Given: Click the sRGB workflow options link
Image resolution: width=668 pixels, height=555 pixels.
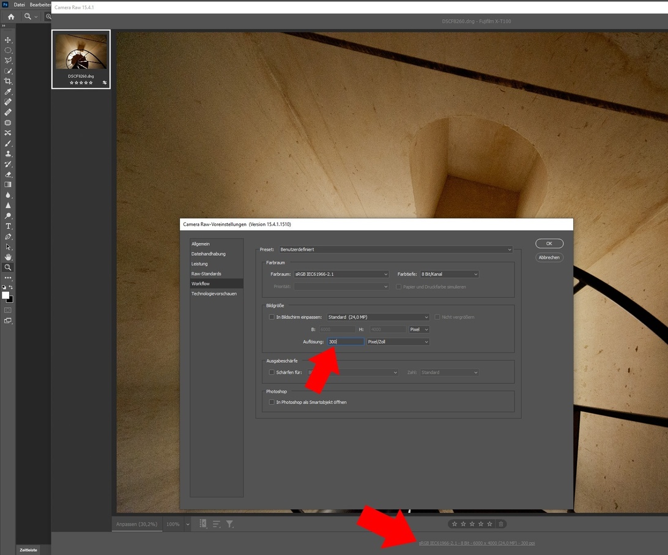Looking at the screenshot, I should click(477, 543).
